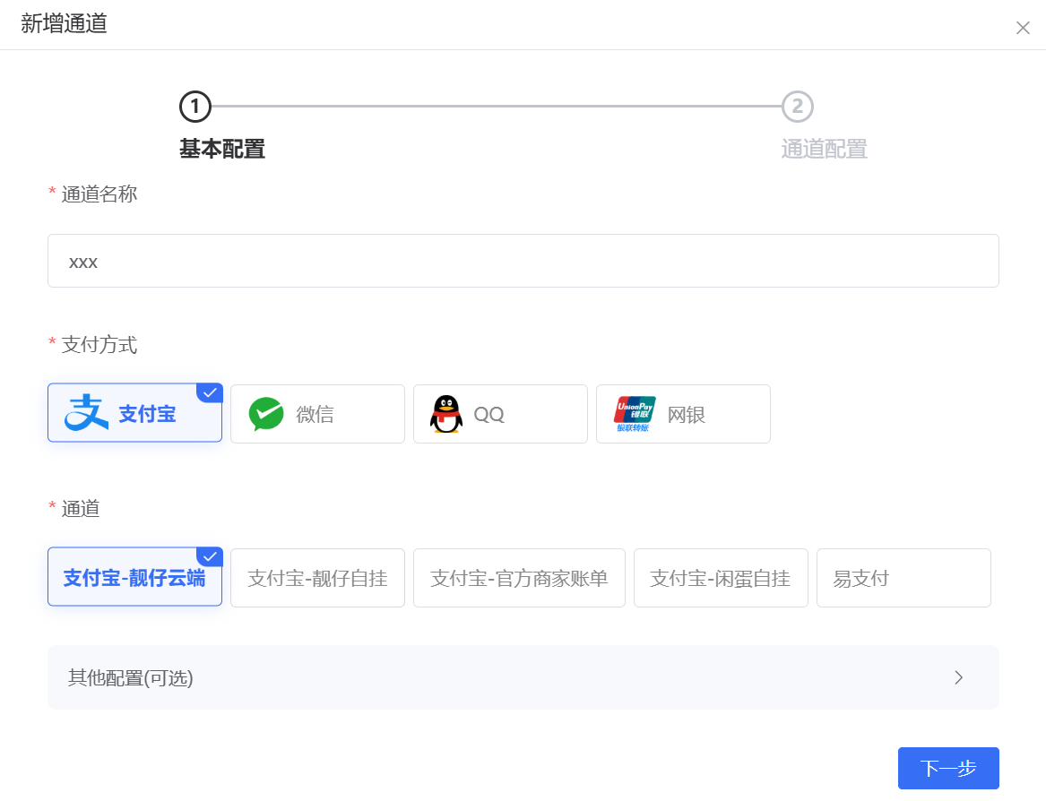The image size is (1046, 801).
Task: Choose the 支付宝 payment method card
Action: coord(134,413)
